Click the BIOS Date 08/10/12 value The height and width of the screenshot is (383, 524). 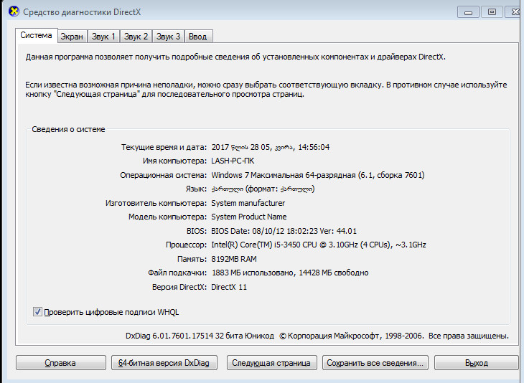pos(284,231)
